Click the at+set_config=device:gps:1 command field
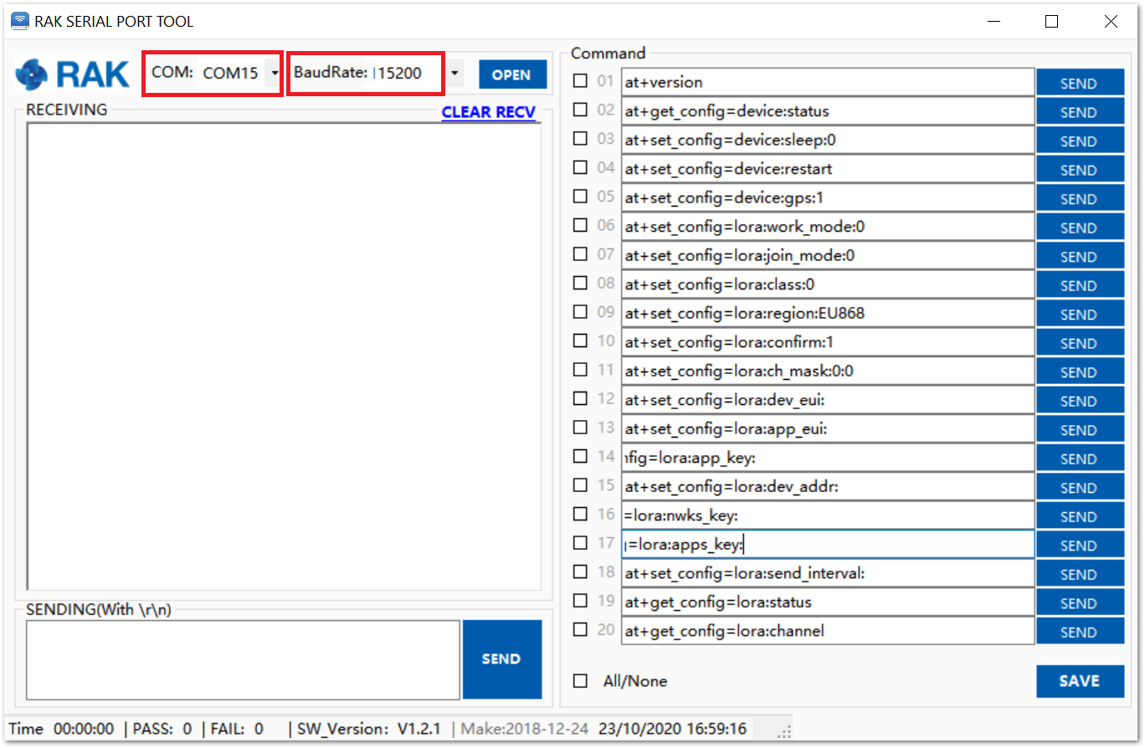The image size is (1145, 748). click(x=828, y=197)
